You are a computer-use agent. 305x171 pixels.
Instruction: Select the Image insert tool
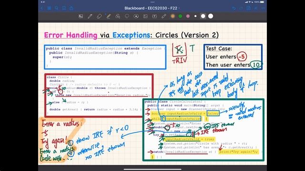[x=145, y=16]
